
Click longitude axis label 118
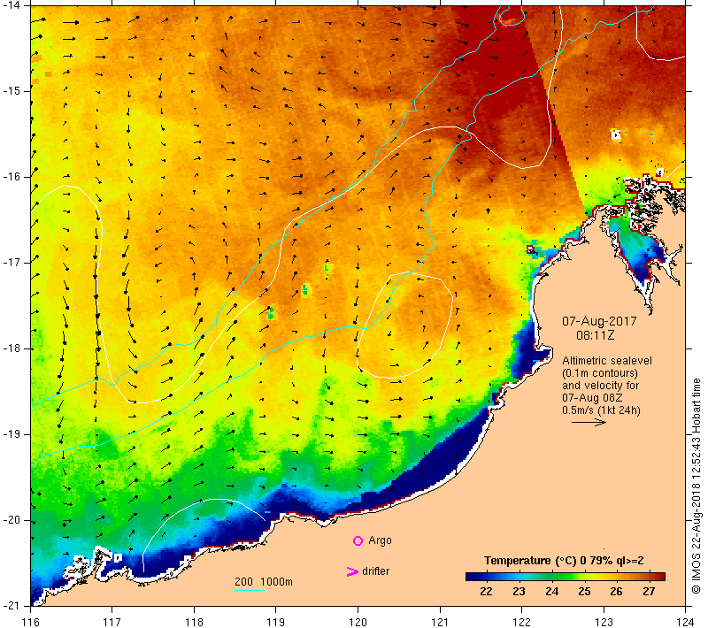tap(194, 622)
